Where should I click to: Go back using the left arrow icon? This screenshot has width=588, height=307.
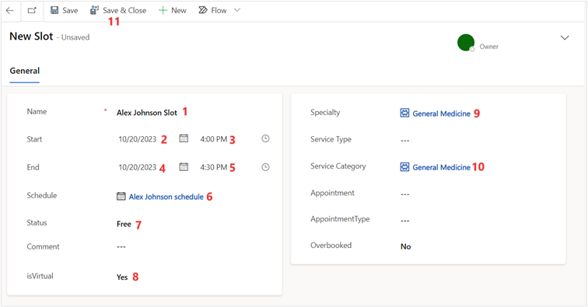click(10, 11)
